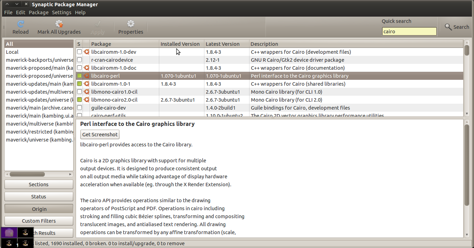Select maverick/universe origin
Image resolution: width=474 pixels, height=248 pixels.
click(39, 140)
